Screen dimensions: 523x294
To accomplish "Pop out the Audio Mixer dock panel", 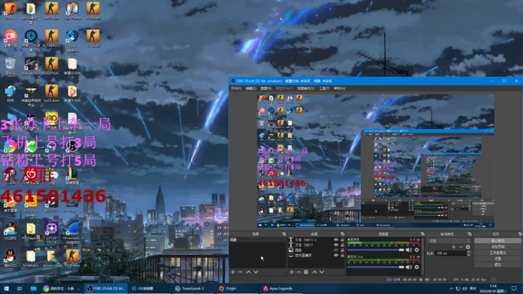I will tap(422, 235).
